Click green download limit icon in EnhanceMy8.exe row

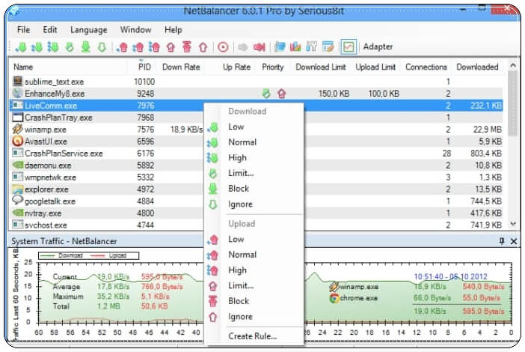click(x=266, y=93)
